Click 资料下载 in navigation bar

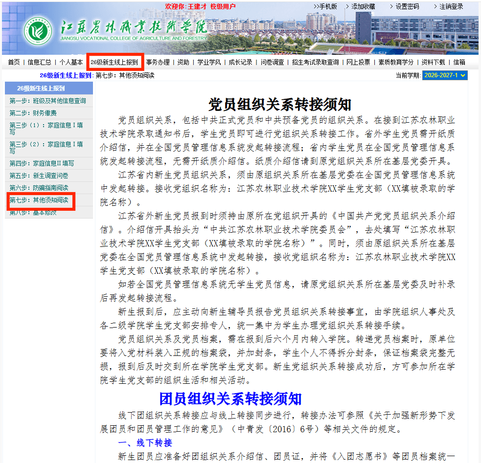tap(433, 62)
